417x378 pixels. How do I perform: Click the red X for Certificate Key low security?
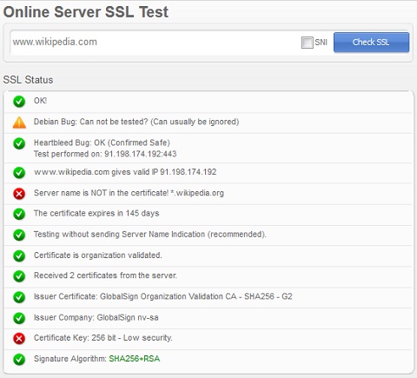tap(19, 338)
